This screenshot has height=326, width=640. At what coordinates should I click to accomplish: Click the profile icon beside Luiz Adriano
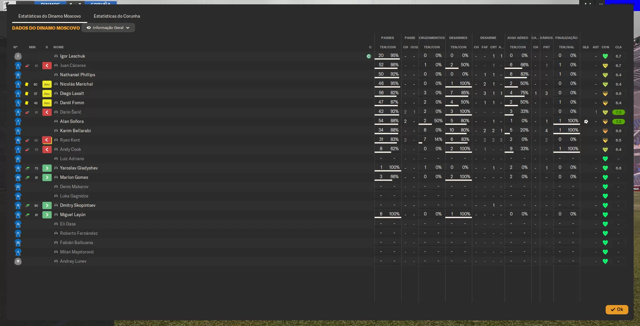click(x=56, y=159)
